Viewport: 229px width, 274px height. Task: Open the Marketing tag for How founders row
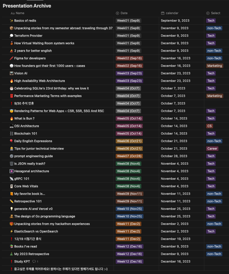(215, 66)
